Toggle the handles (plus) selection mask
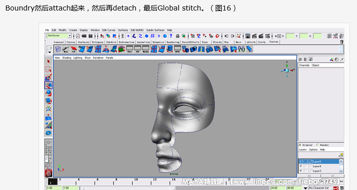Screen dimensions: 357x190 coord(128,36)
